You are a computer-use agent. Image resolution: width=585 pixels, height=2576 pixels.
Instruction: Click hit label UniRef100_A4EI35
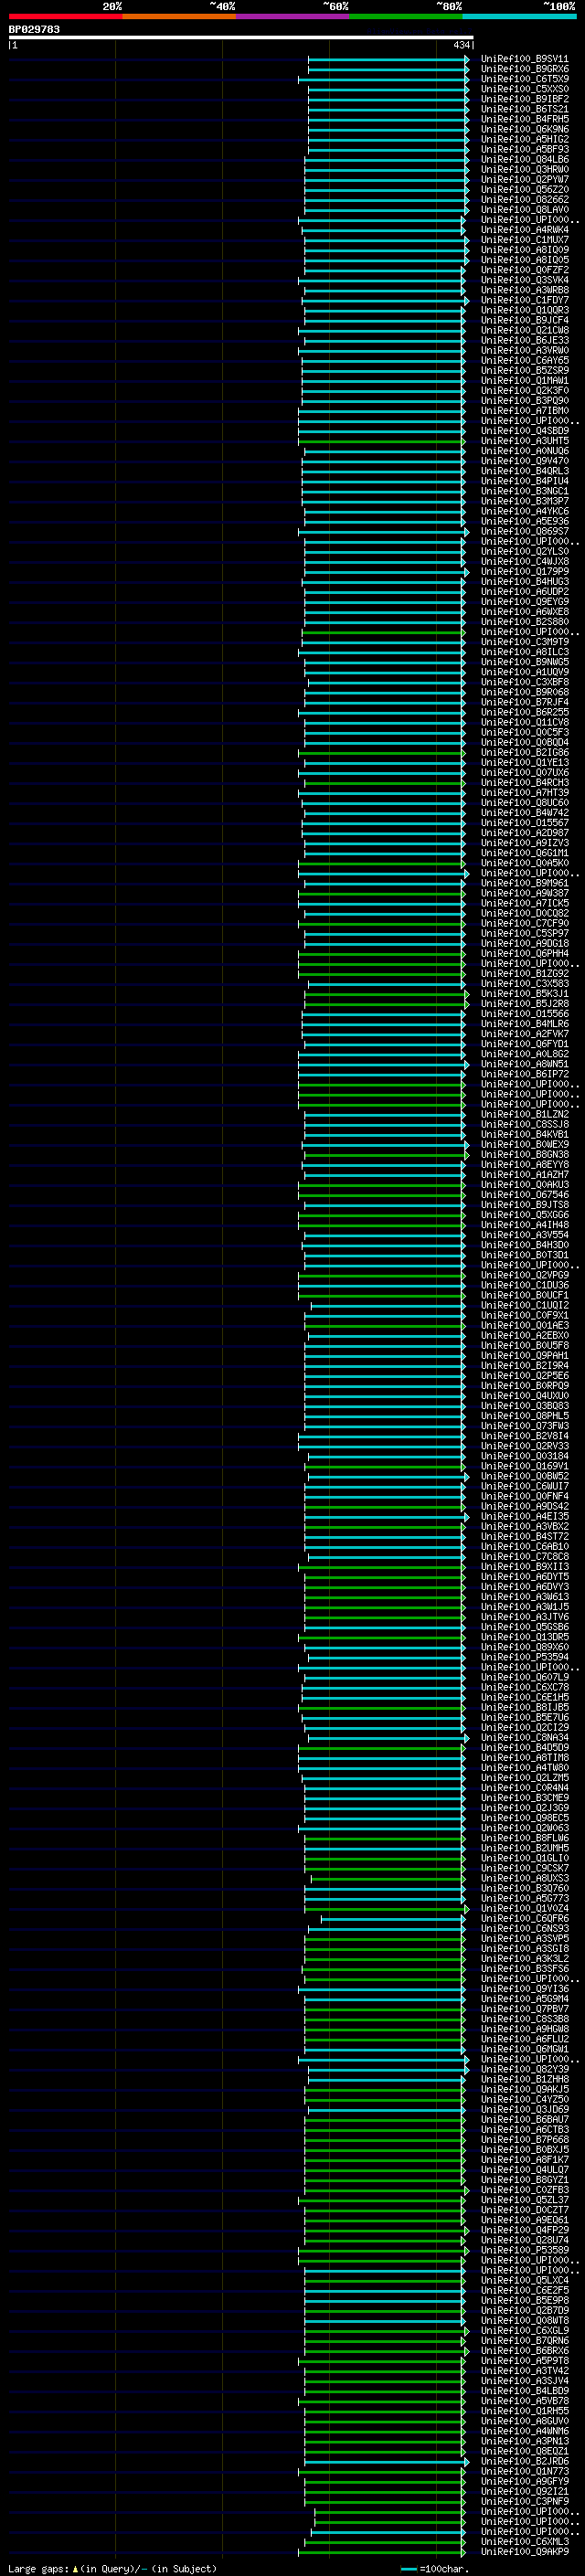[x=524, y=1516]
